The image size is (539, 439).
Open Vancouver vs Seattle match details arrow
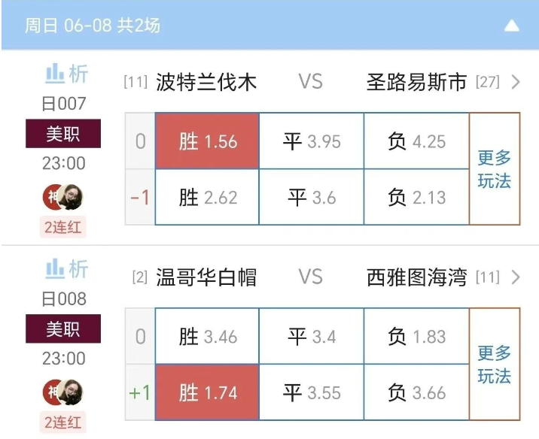[x=516, y=277]
